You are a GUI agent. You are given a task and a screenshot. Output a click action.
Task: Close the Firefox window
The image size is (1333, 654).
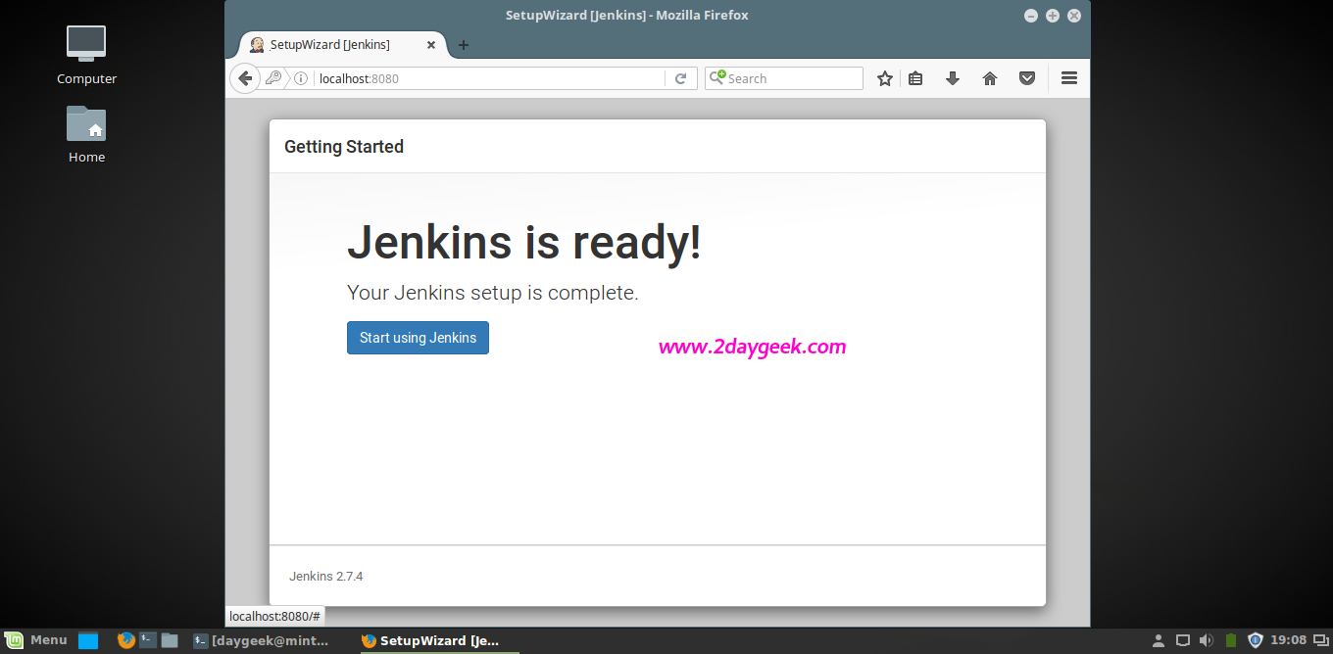click(1074, 16)
